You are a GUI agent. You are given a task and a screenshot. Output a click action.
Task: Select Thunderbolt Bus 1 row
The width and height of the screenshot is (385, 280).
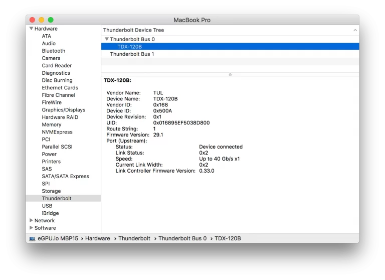(230, 54)
